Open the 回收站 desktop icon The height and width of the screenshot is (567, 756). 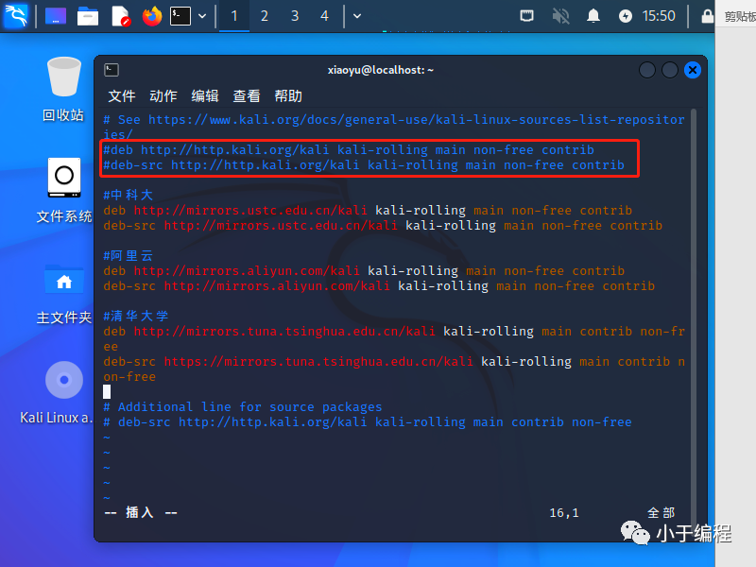point(62,77)
